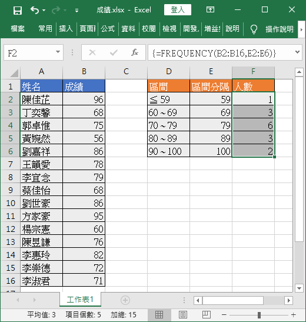
Task: Click the interval cell 60～69
Action: (168, 112)
